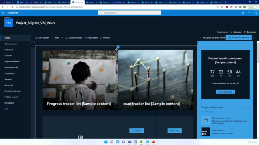Click the Month 01 event date tile

206,132
